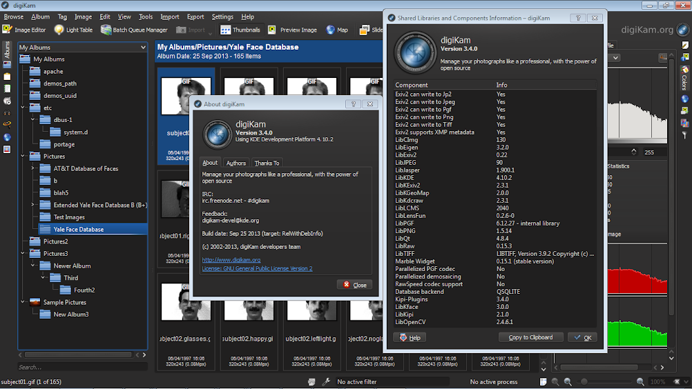Click the zoom-in magnifier by the thumbnail slider
Viewport: 692px width, 389px height.
coord(640,381)
